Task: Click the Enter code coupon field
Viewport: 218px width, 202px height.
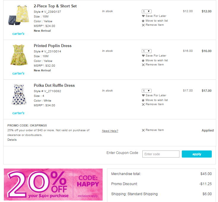Action: coord(161,154)
